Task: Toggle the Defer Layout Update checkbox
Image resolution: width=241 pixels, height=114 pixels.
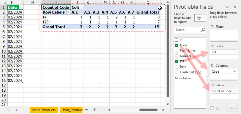Action: coord(212,108)
